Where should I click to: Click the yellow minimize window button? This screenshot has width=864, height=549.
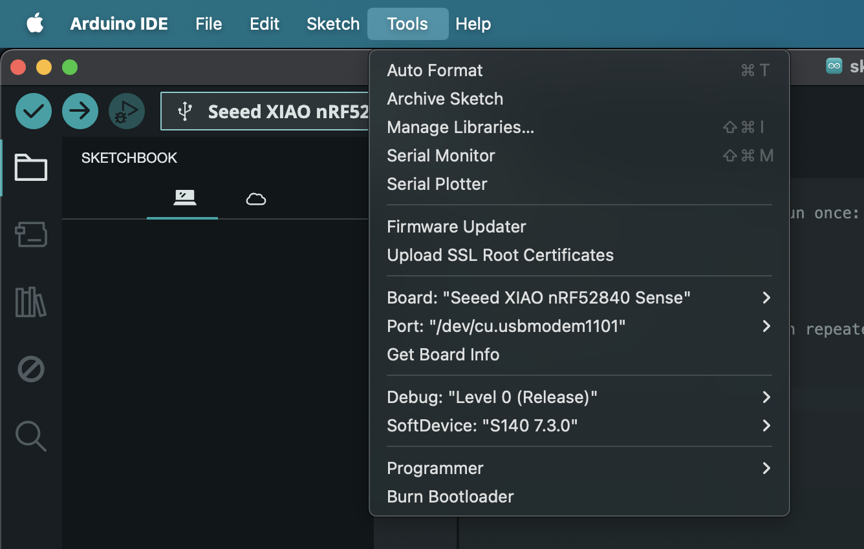(44, 67)
